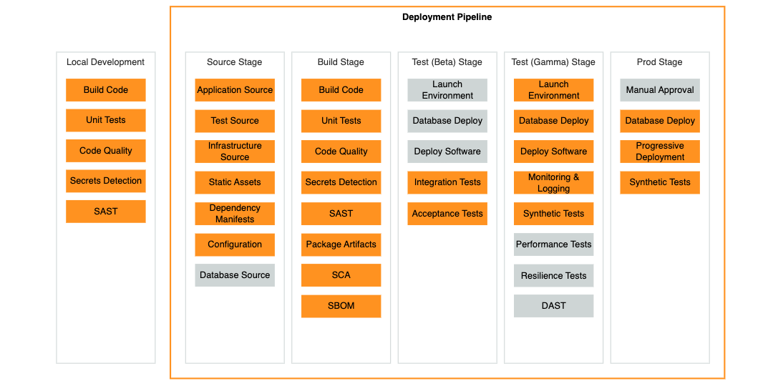Select the Monitoring & Logging box
773x386 pixels.
point(553,182)
